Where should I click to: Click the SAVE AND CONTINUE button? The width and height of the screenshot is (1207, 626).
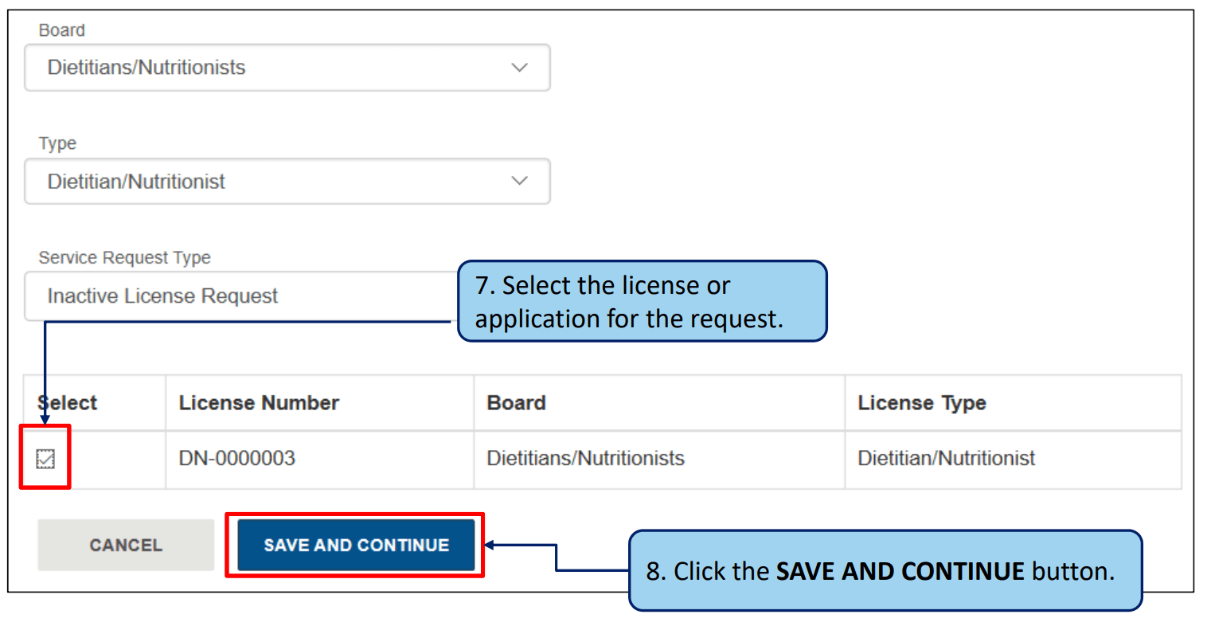tap(356, 546)
